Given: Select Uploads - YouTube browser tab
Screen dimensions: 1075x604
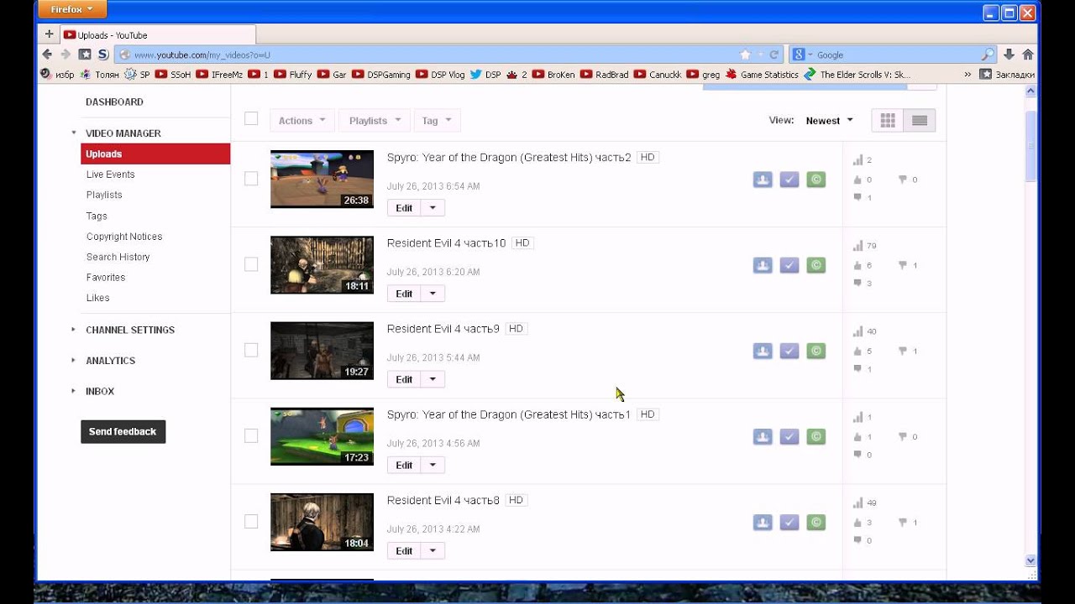Looking at the screenshot, I should click(157, 35).
